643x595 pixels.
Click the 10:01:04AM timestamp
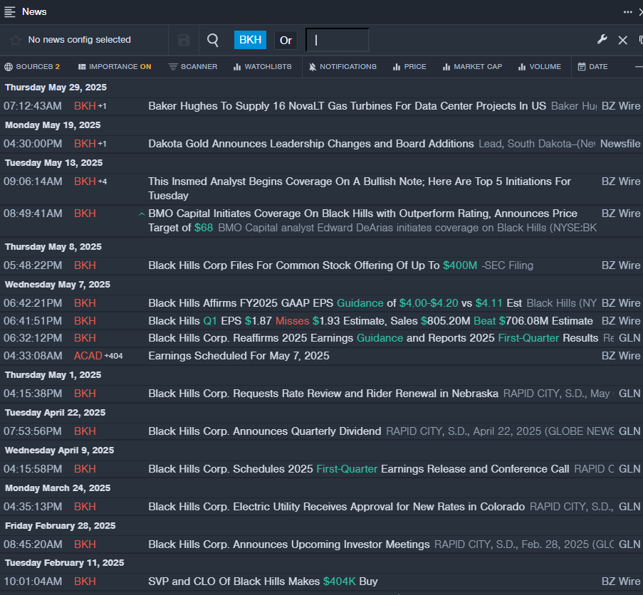[33, 581]
